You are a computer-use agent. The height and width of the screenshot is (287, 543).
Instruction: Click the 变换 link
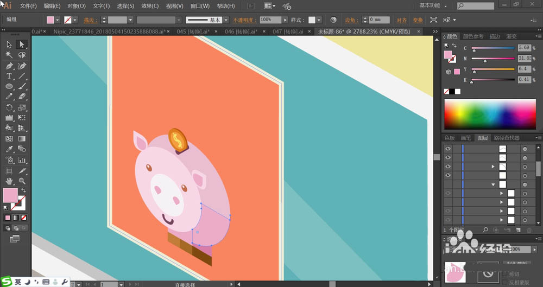point(418,20)
